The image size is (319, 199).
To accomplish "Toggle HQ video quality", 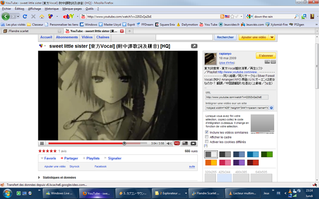I will point(176,143).
